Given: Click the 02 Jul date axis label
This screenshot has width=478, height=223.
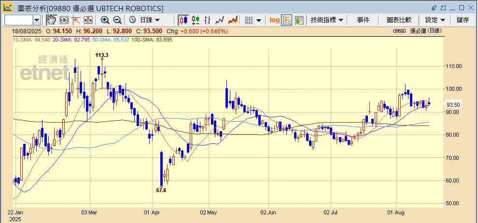Looking at the screenshot, I should [331, 212].
